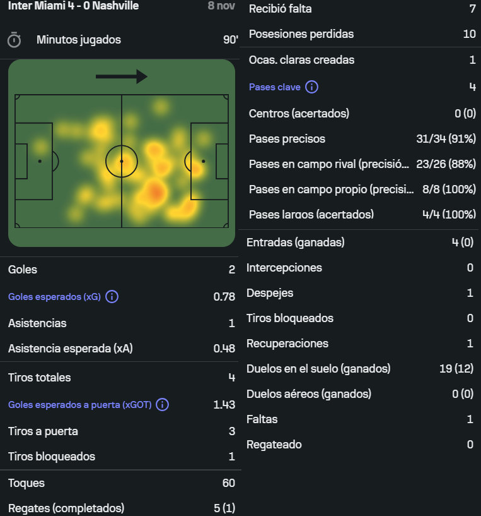Image resolution: width=481 pixels, height=516 pixels.
Task: Click the Recibió falta stat label
Action: click(280, 9)
